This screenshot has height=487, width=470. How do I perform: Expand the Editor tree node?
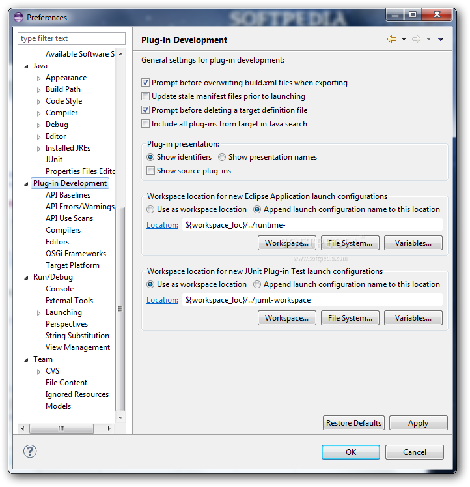(39, 137)
